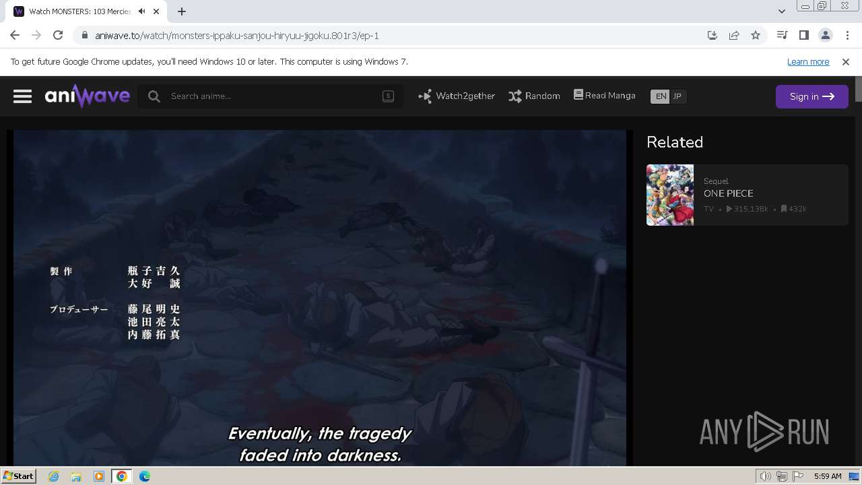
Task: Click the 5:59 AM clock
Action: point(828,476)
